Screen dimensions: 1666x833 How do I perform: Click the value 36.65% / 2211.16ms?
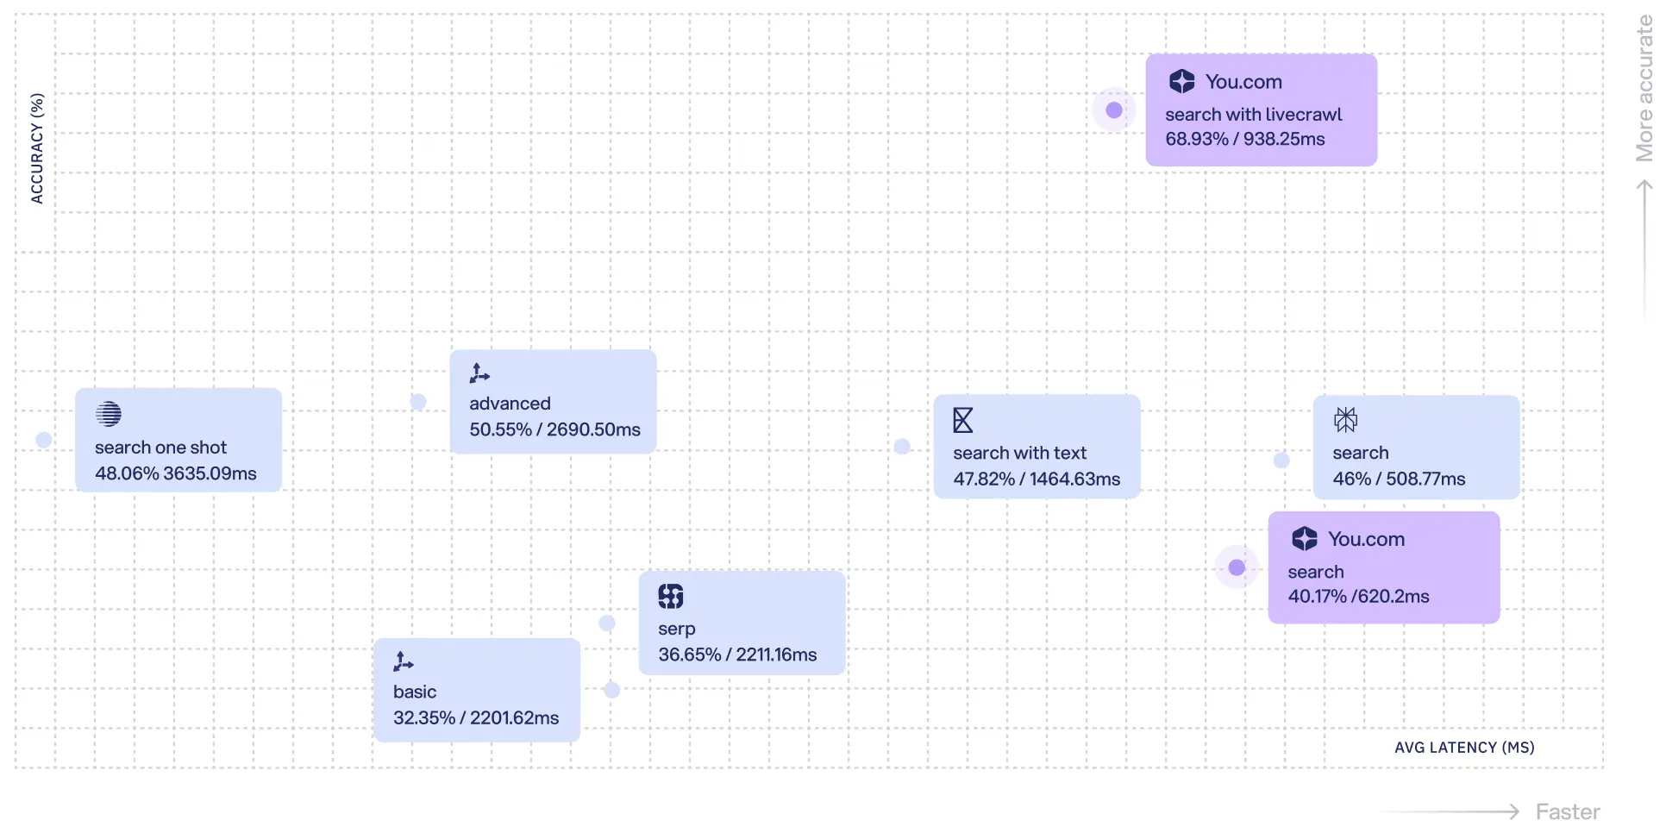click(x=737, y=654)
